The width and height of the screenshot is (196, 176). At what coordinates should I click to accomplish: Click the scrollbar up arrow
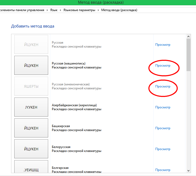(x=188, y=36)
